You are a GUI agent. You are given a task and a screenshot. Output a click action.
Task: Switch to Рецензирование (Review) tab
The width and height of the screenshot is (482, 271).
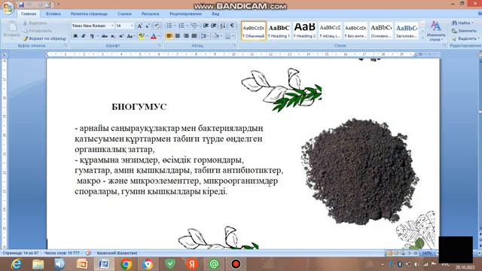click(x=186, y=14)
